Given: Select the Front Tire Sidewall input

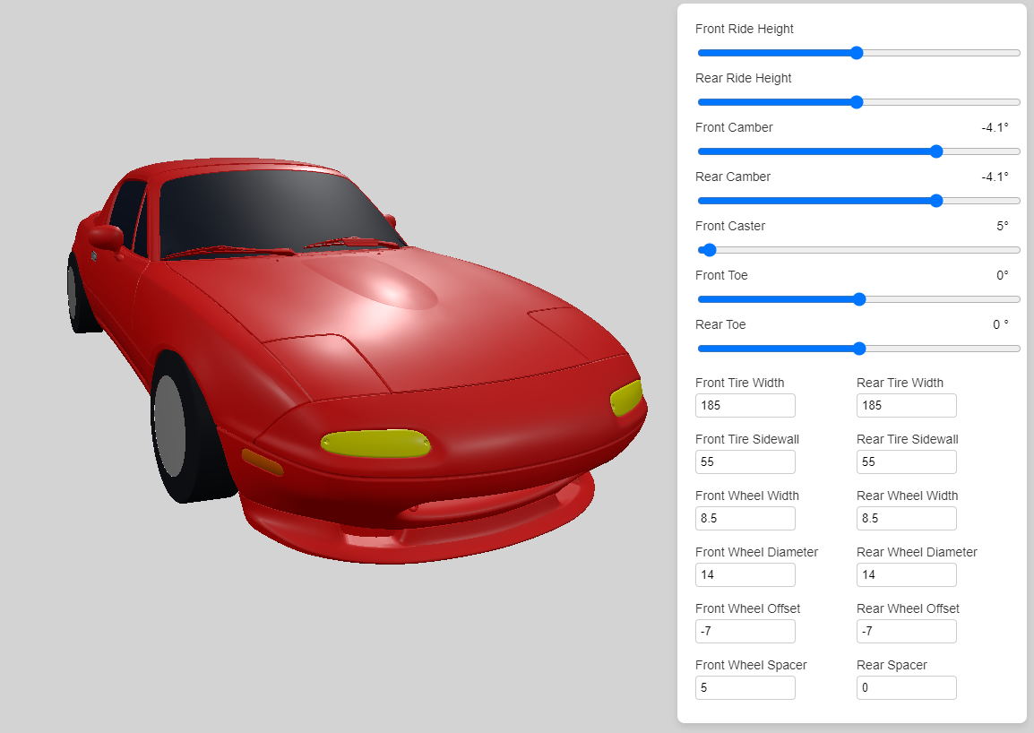Looking at the screenshot, I should (x=745, y=462).
